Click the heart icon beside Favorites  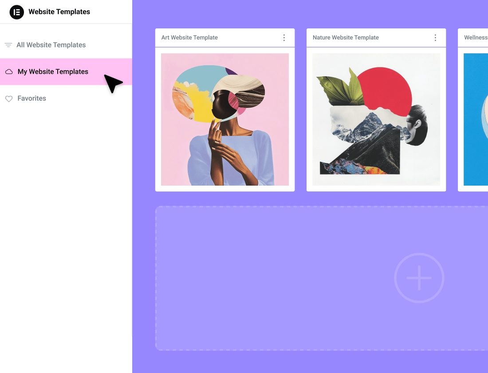[9, 99]
